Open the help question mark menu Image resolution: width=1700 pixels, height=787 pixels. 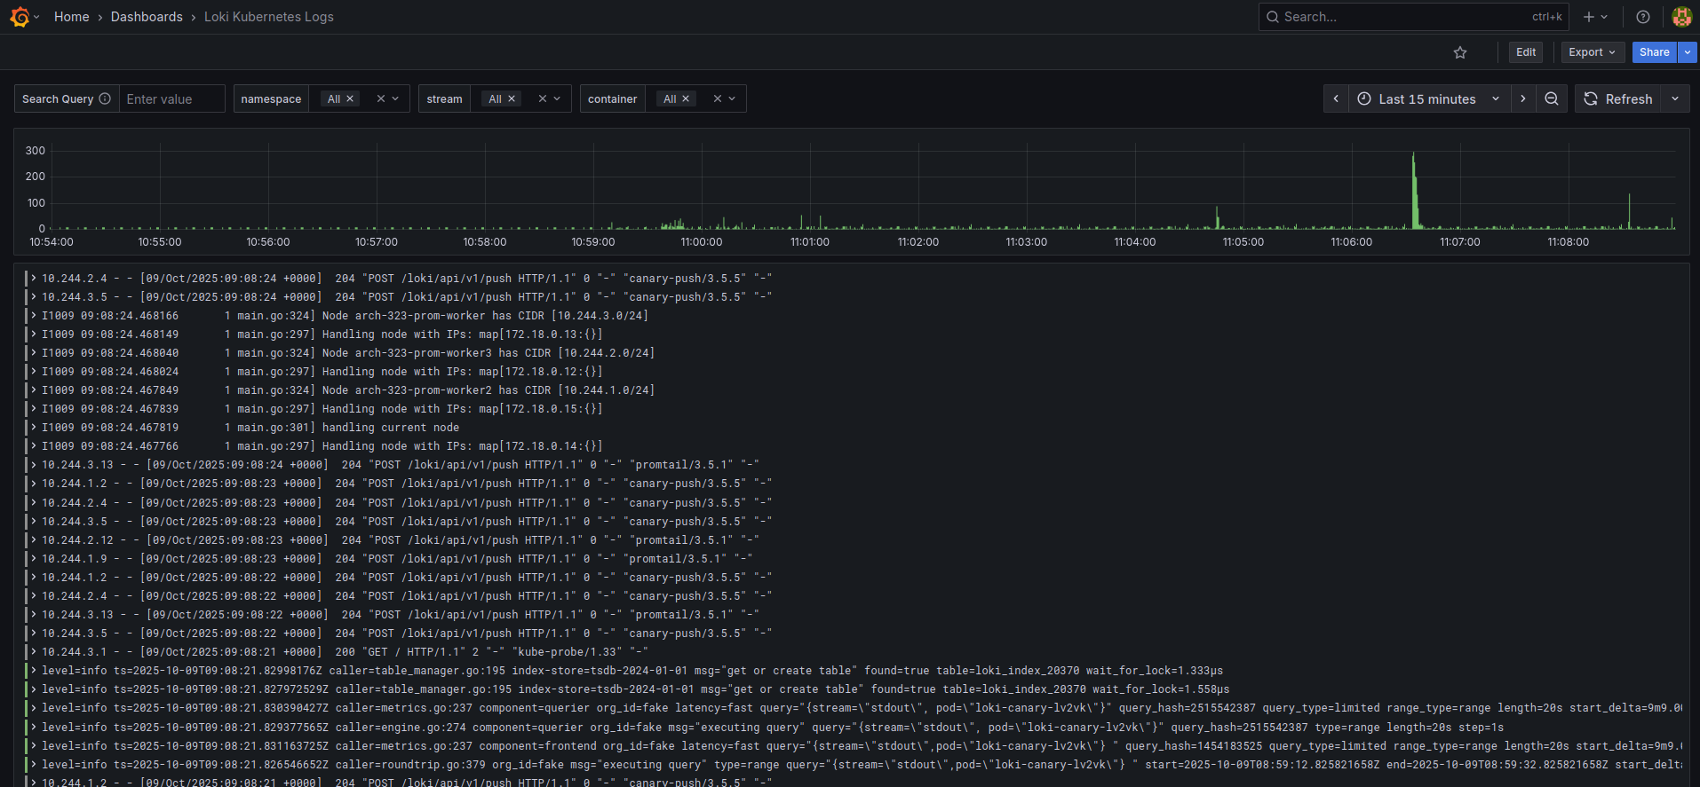tap(1643, 17)
